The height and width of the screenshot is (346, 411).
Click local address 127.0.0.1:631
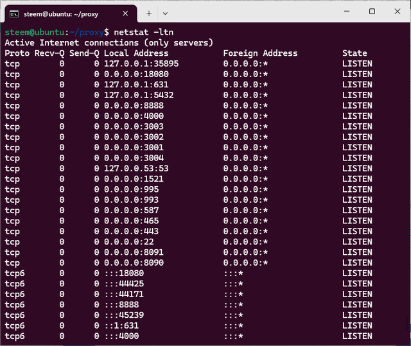coord(136,85)
